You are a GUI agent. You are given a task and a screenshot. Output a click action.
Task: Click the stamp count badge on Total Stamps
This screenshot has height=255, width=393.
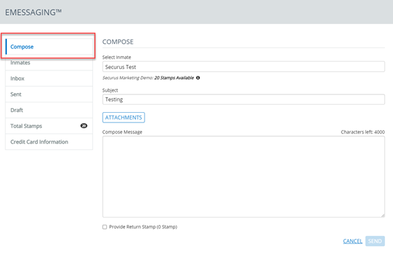(84, 126)
